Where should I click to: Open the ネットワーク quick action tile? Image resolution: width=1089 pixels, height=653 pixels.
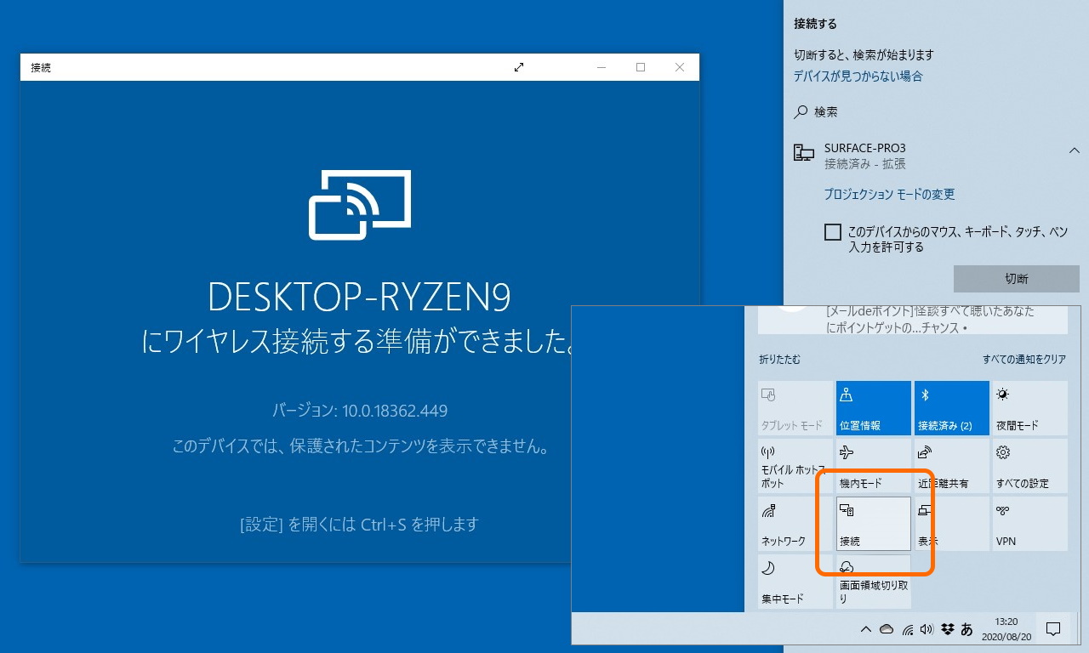(794, 524)
